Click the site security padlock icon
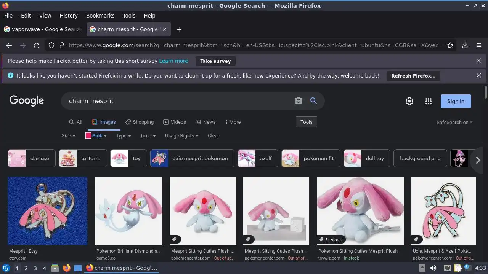488x274 pixels. [62, 45]
